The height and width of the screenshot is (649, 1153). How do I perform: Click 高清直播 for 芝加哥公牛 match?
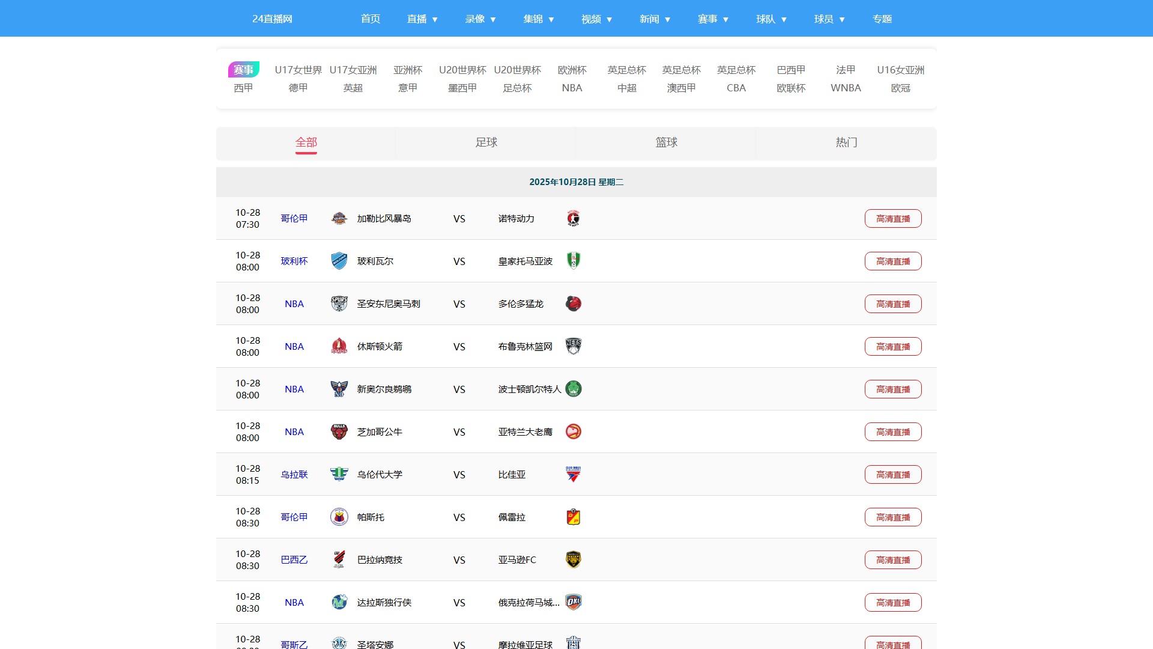click(x=892, y=431)
